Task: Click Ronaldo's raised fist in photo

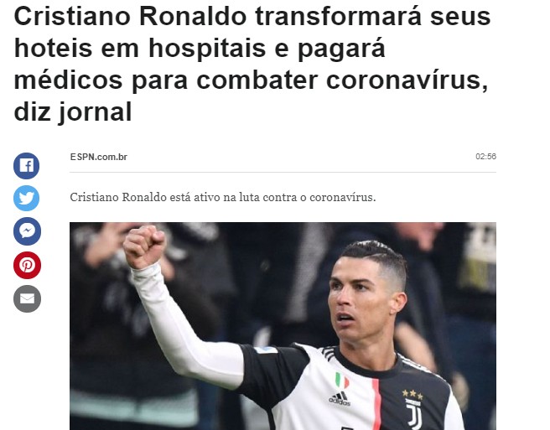Action: (144, 246)
